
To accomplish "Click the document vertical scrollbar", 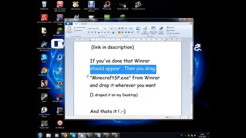I will (x=191, y=78).
